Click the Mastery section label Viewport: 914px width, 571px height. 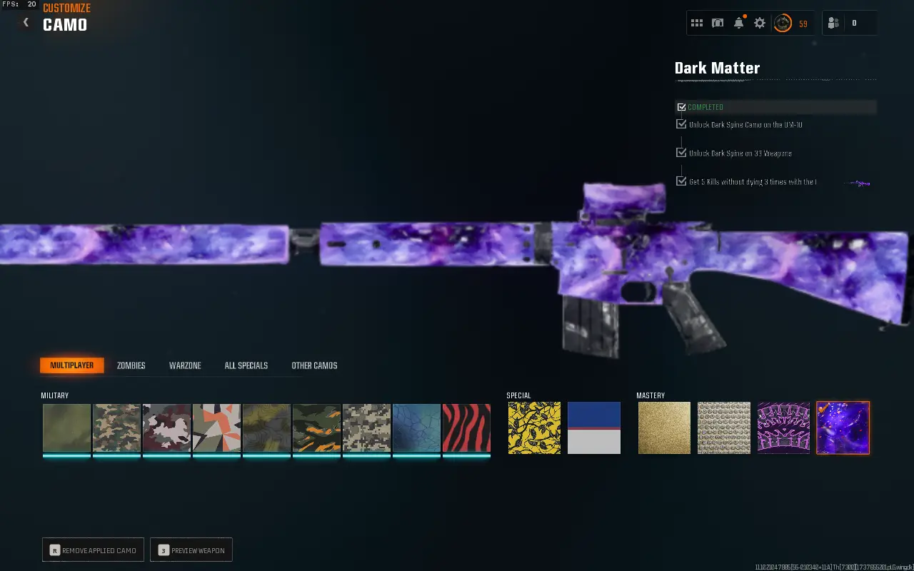coord(651,395)
